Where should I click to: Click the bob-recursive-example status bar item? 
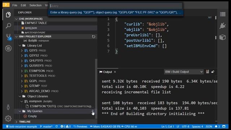tap(22, 126)
